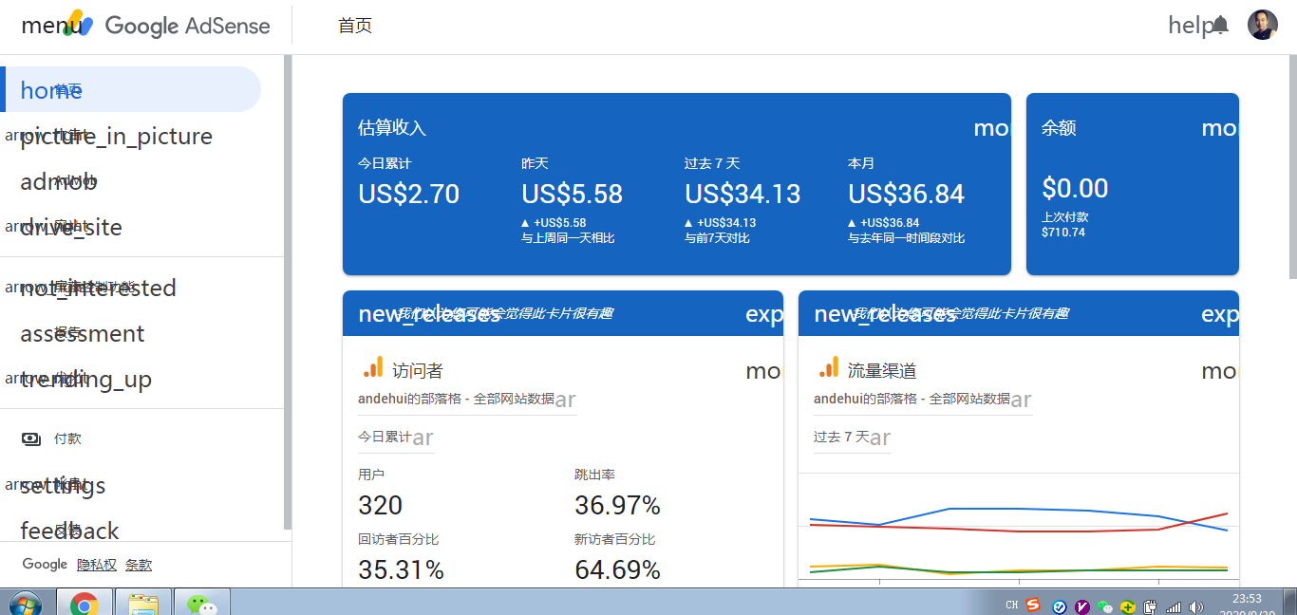The height and width of the screenshot is (615, 1297).
Task: Click the profile avatar photo at top right
Action: click(1263, 26)
